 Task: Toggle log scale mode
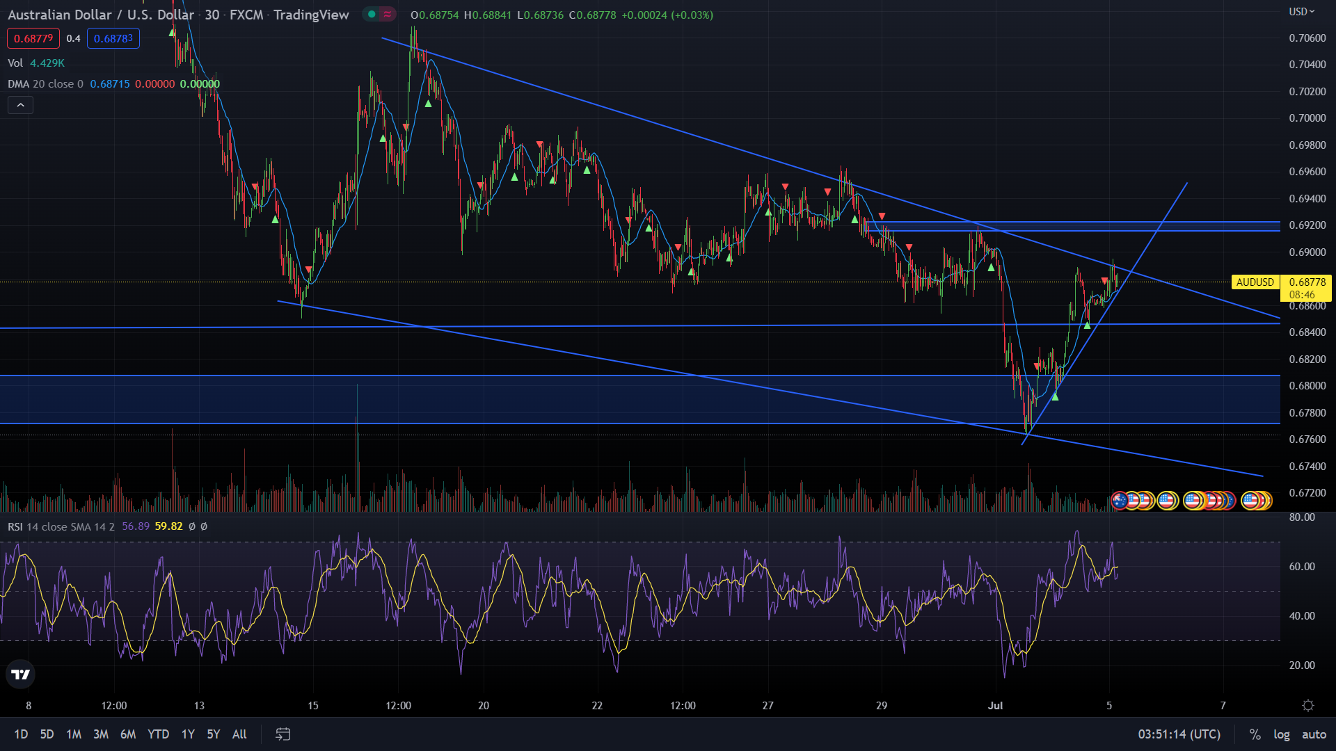click(x=1282, y=734)
